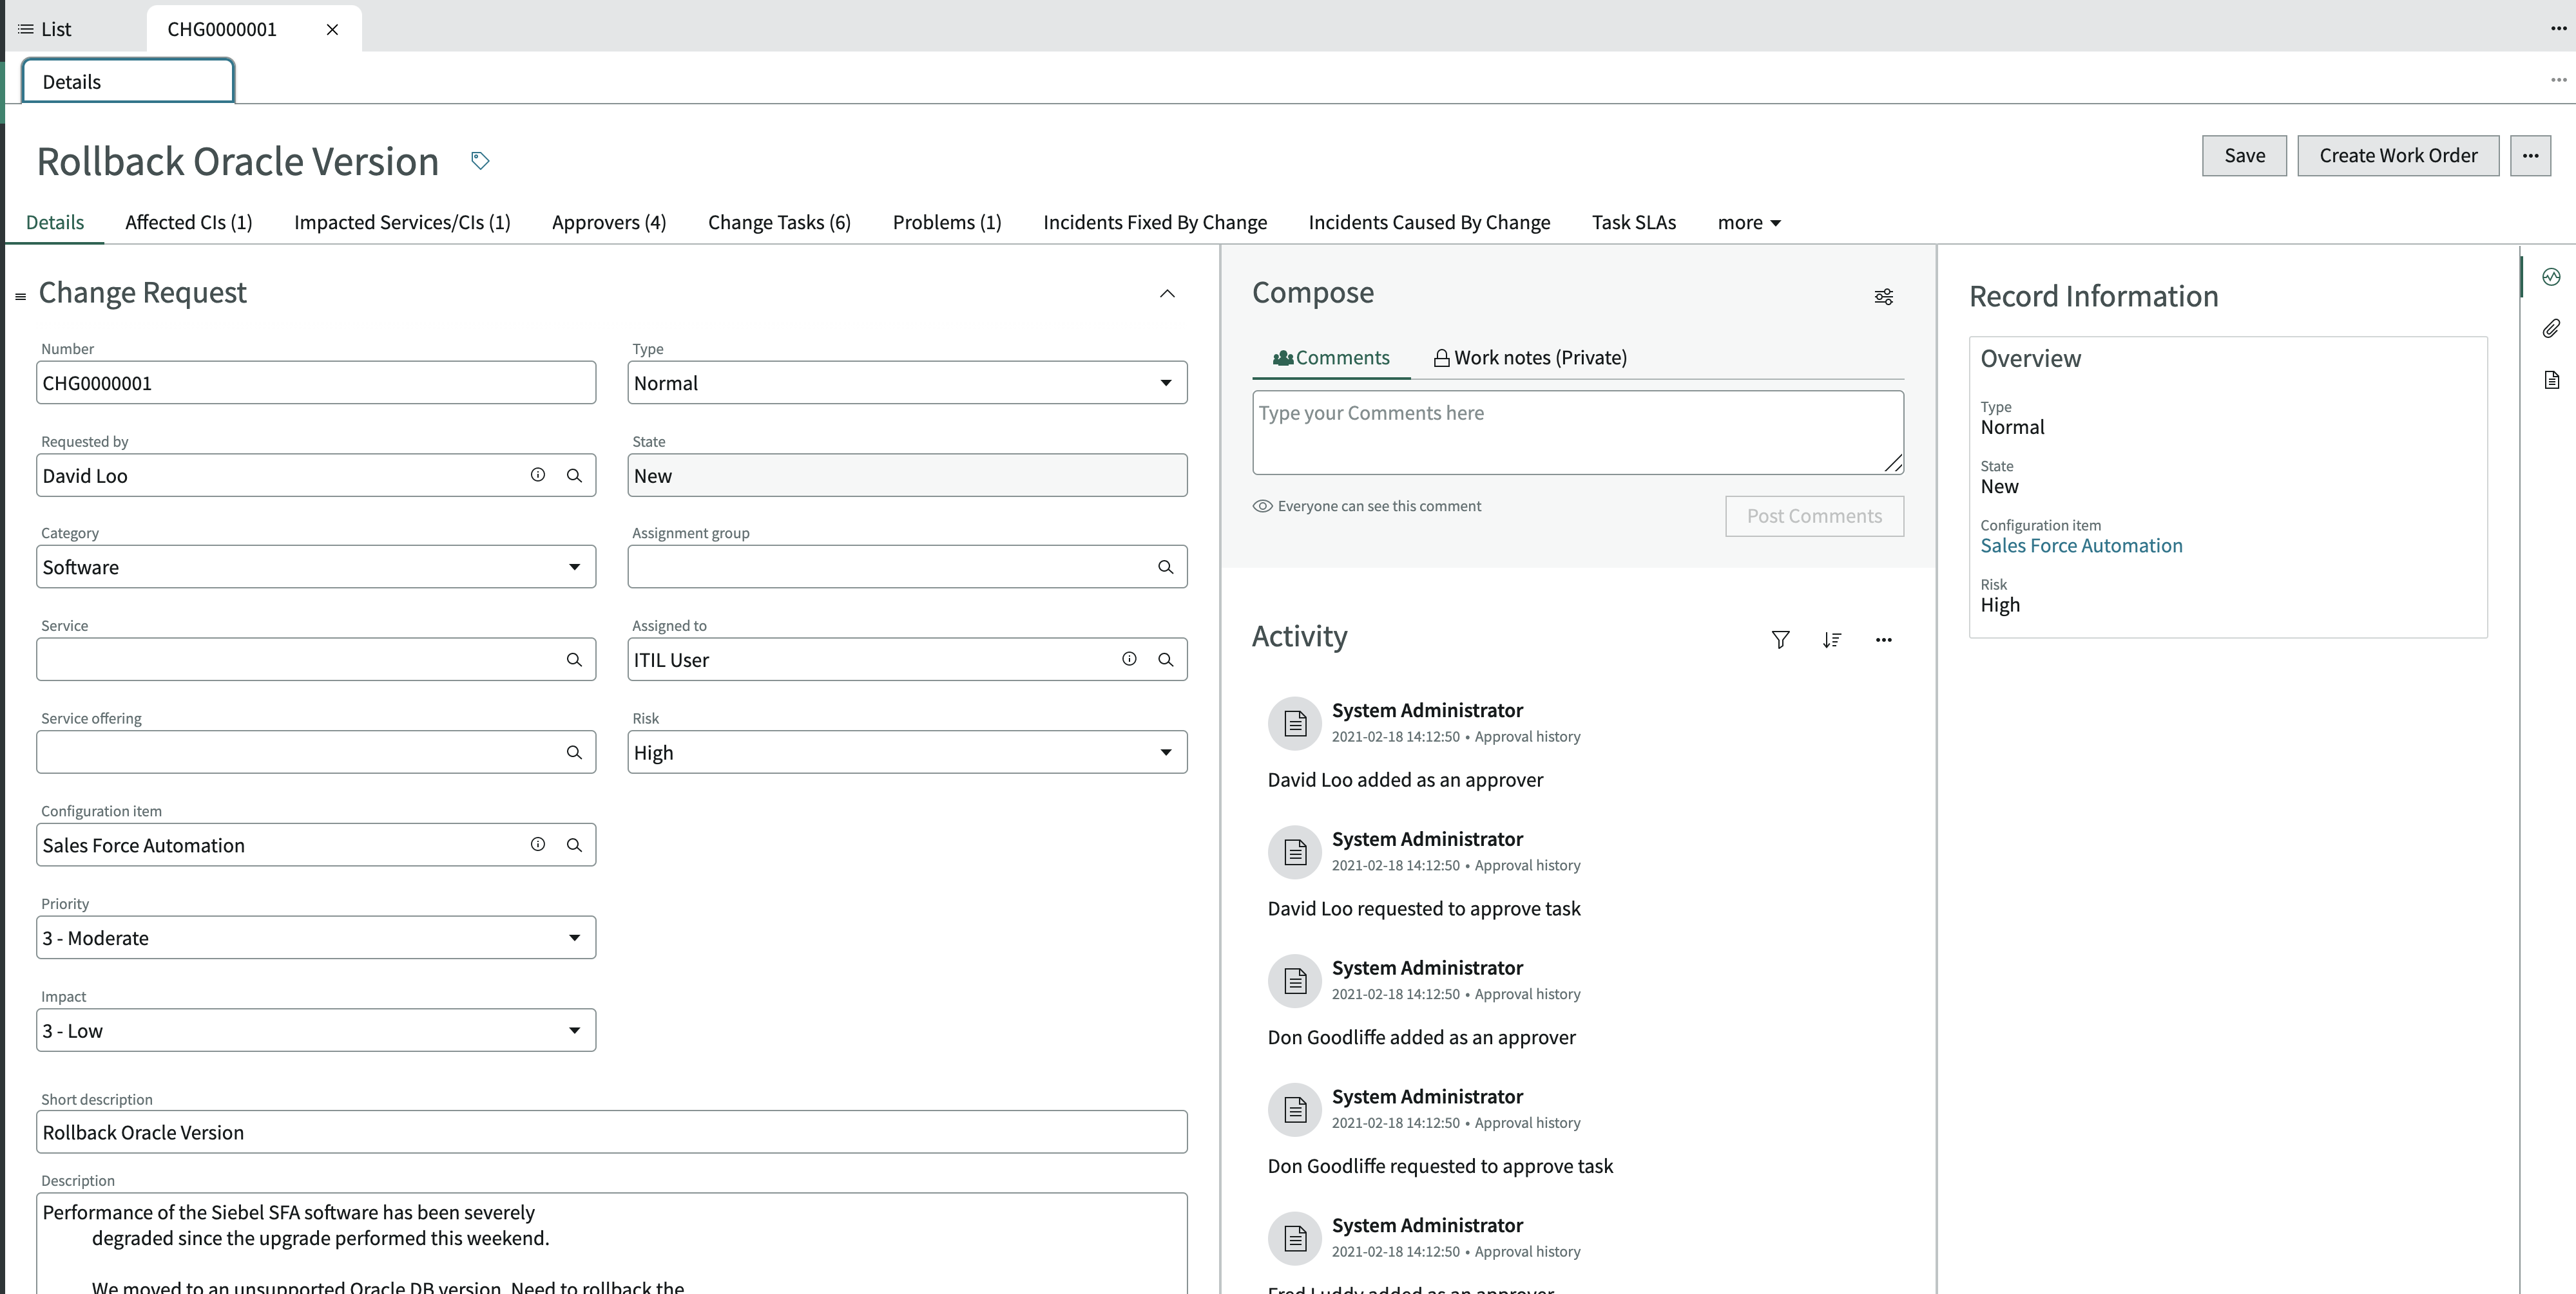Click the tag icon beside Rollback Oracle Version
The width and height of the screenshot is (2576, 1294).
[x=480, y=160]
